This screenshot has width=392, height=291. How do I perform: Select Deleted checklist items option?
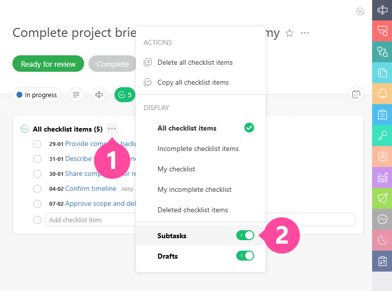(x=193, y=210)
